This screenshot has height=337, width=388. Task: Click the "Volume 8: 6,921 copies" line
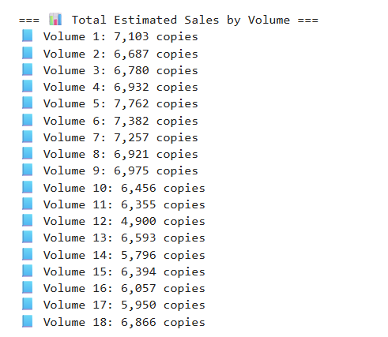121,155
